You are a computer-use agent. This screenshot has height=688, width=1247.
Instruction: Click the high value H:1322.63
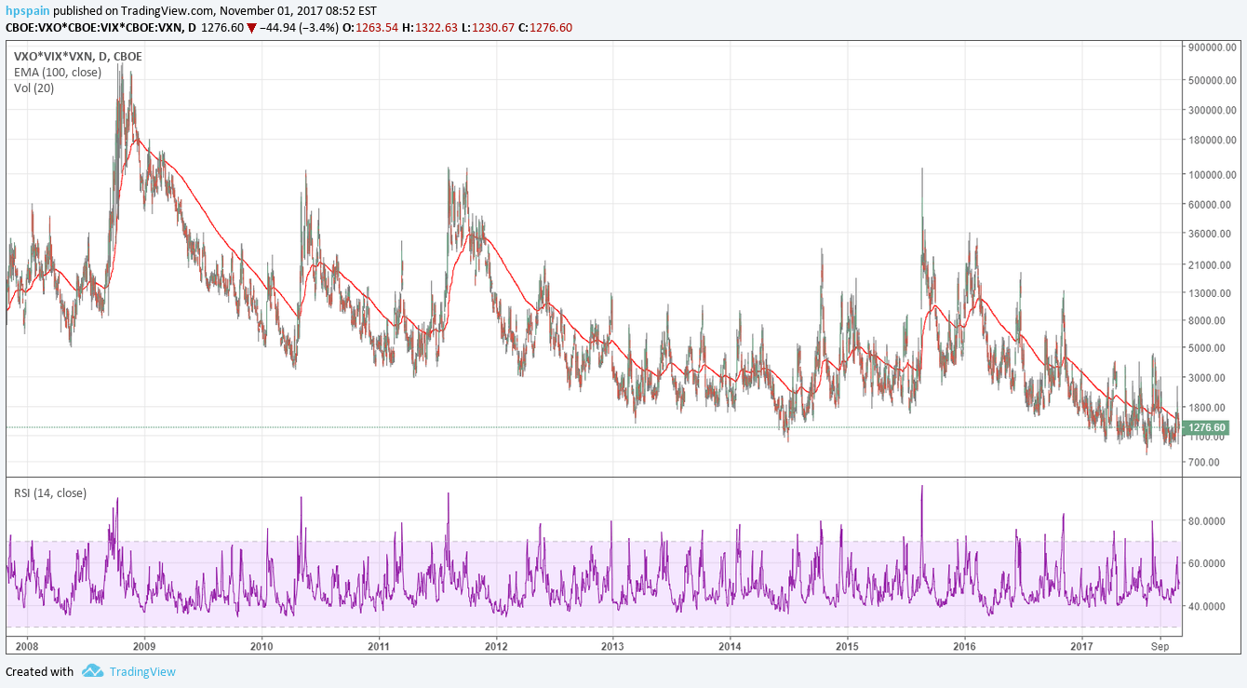(x=431, y=27)
